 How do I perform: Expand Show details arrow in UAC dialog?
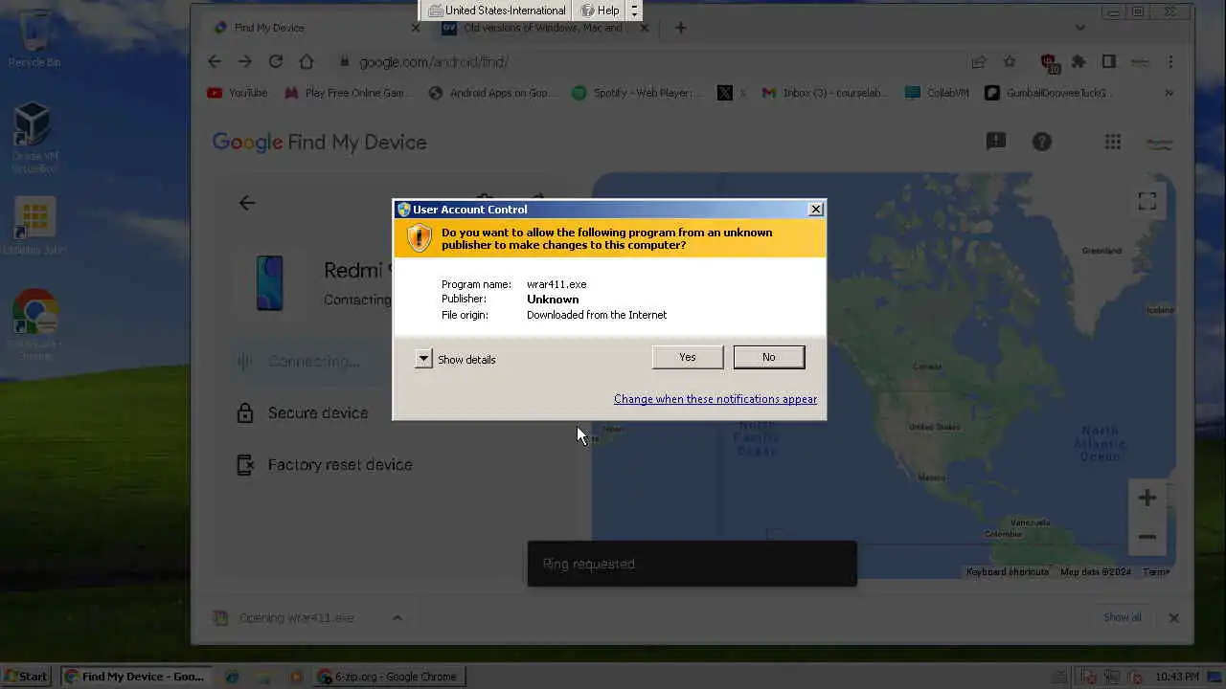pyautogui.click(x=423, y=359)
